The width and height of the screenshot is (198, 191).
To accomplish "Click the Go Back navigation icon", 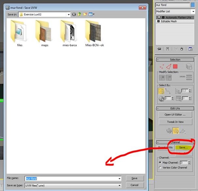I will click(x=74, y=14).
